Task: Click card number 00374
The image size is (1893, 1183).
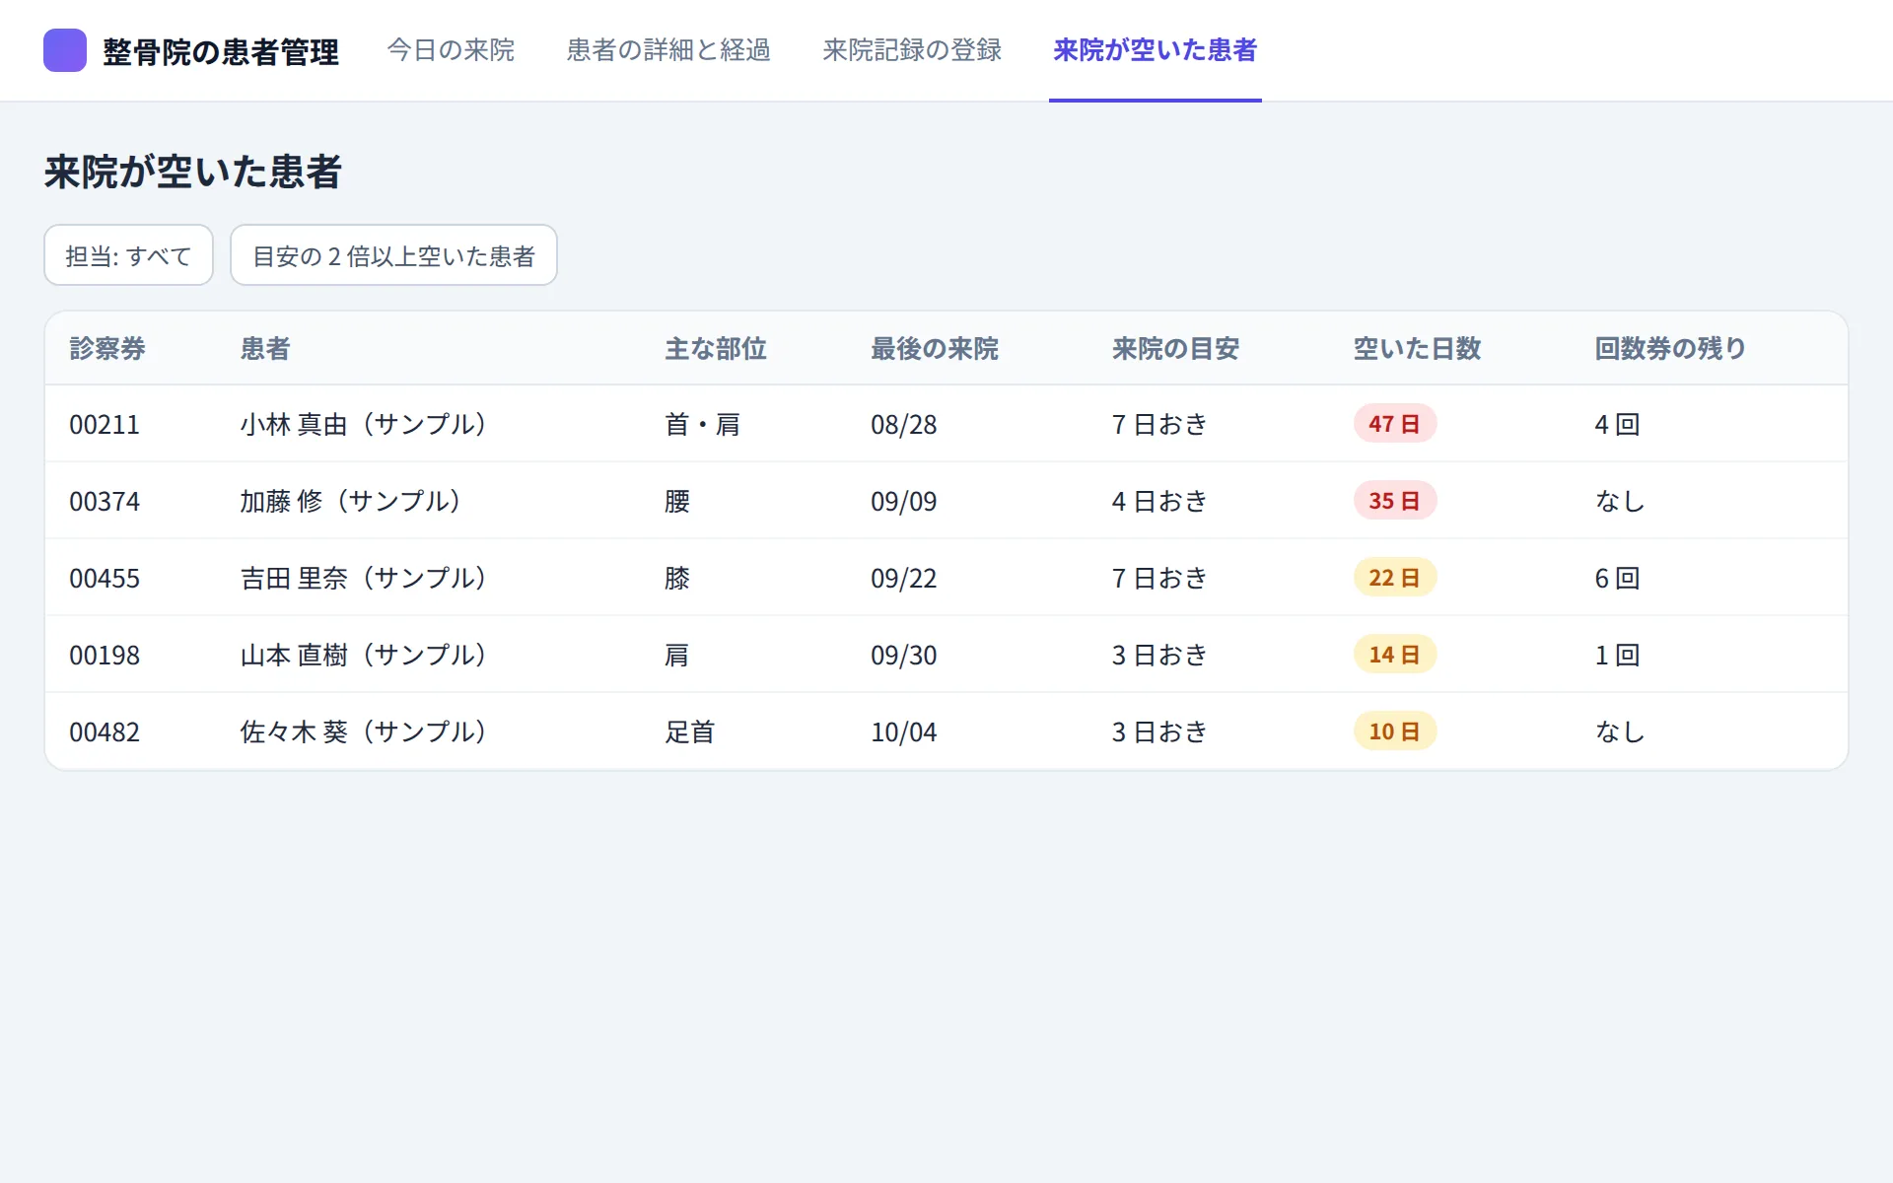Action: click(105, 502)
